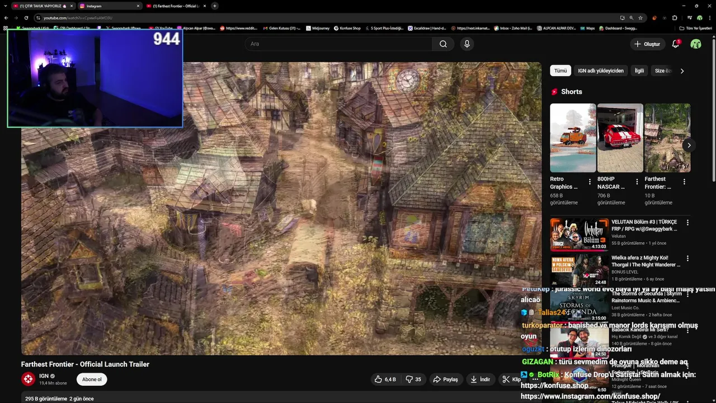Focus the YouTube Ara search field
The image size is (716, 403).
click(338, 44)
